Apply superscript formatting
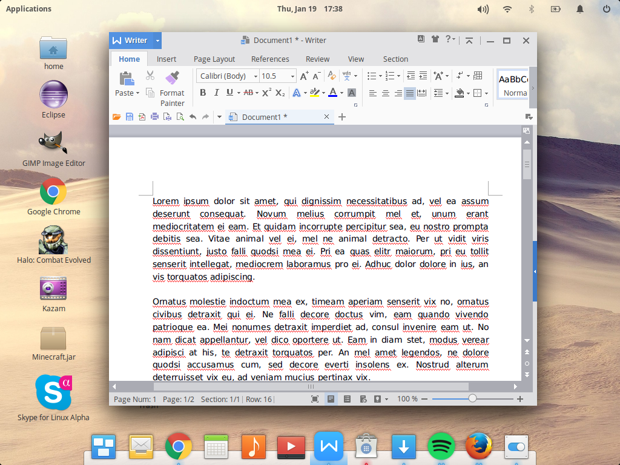Viewport: 620px width, 465px height. [x=266, y=93]
